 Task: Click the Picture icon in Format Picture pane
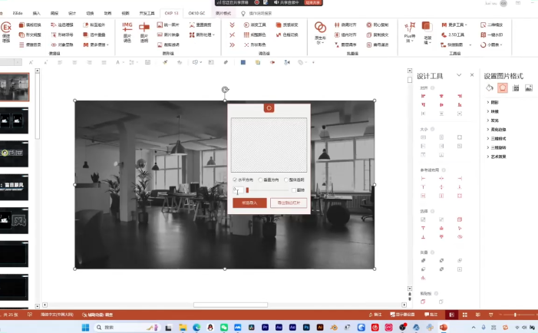[528, 88]
